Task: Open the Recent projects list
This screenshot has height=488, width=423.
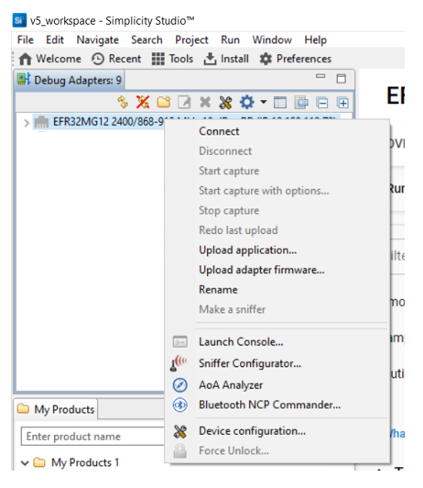Action: tap(116, 59)
